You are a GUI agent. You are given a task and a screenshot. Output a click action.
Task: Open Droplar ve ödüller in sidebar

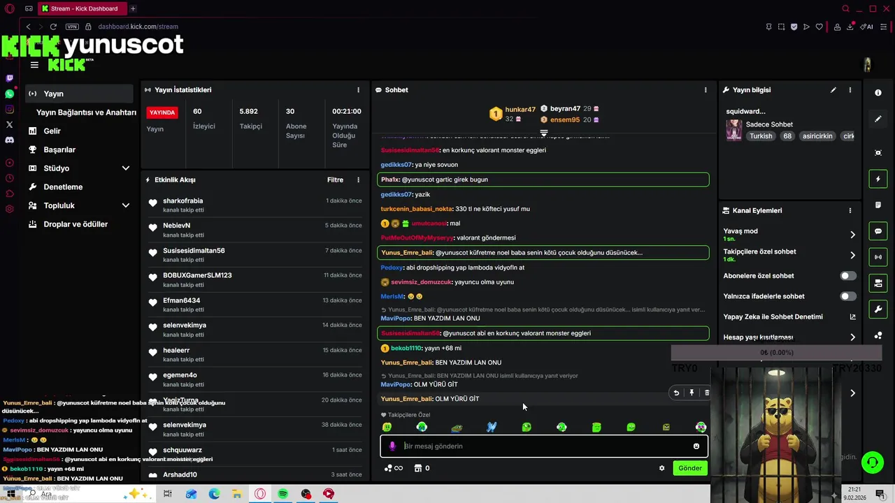(x=76, y=224)
